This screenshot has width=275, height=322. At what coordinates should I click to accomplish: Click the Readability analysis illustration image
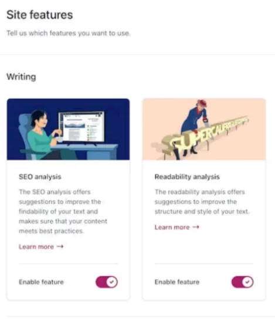tap(204, 129)
